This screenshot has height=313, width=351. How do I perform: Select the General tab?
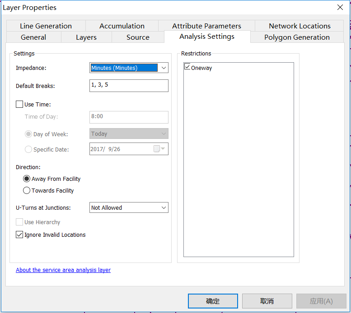(33, 37)
